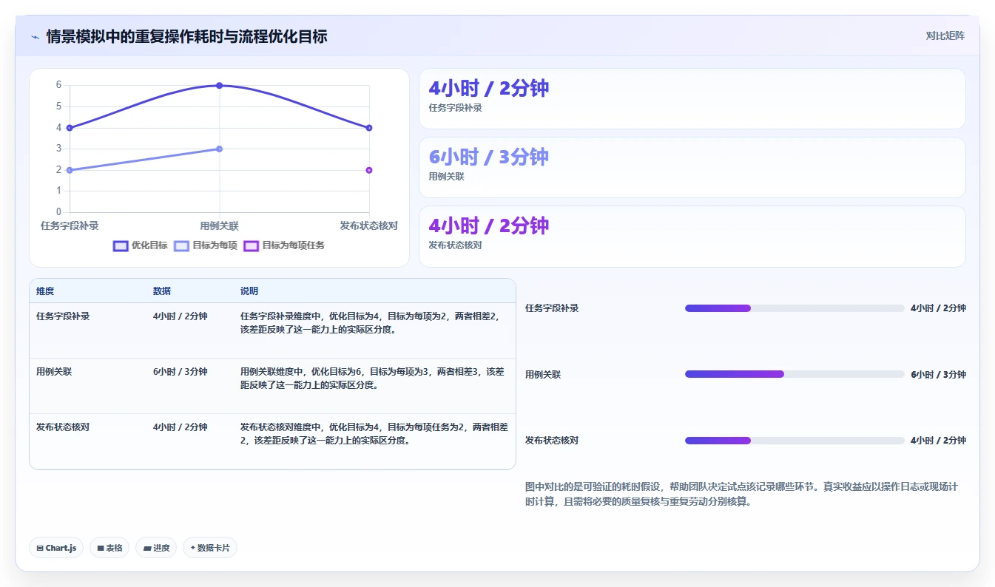Image resolution: width=995 pixels, height=587 pixels.
Task: Open the 4小时 / 2分钟 card for 任务字段补录
Action: [692, 99]
